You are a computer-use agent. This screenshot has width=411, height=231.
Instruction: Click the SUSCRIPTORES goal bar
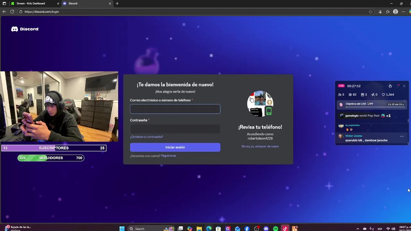(54, 148)
